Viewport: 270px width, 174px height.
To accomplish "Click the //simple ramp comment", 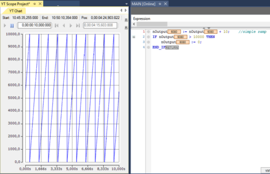I will coord(252,32).
